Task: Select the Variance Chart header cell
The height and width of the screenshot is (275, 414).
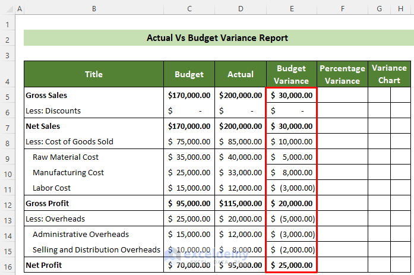Action: coord(389,74)
